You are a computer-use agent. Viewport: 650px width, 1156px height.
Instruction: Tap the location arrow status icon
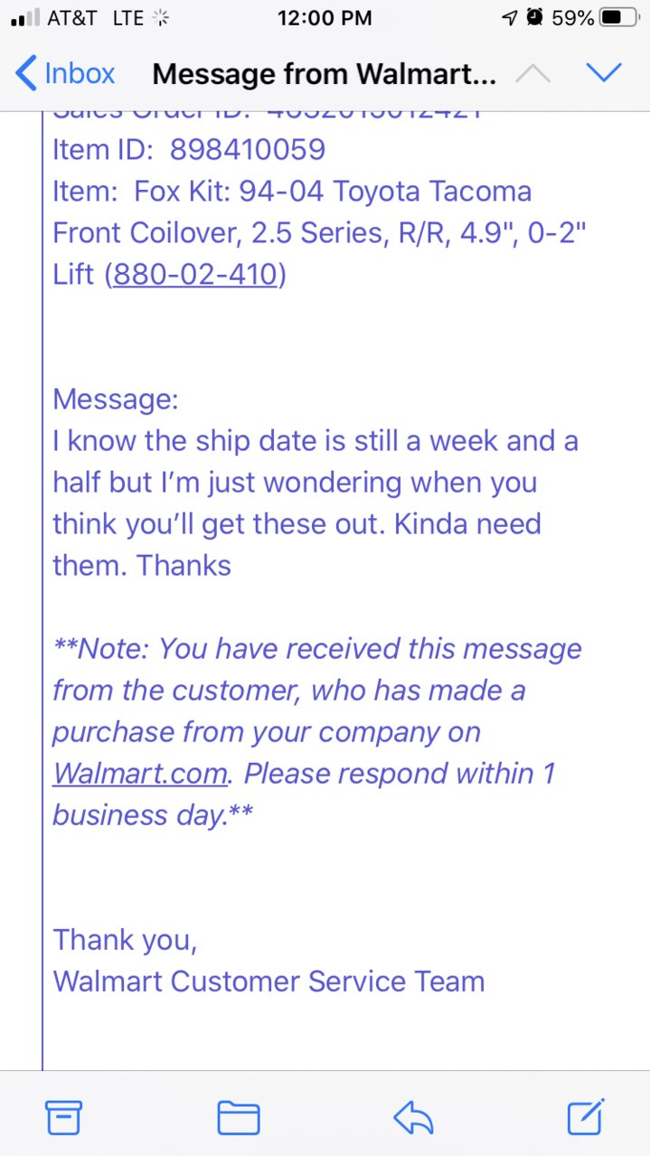511,17
